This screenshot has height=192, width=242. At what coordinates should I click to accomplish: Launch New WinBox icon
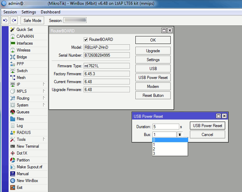tap(13, 181)
